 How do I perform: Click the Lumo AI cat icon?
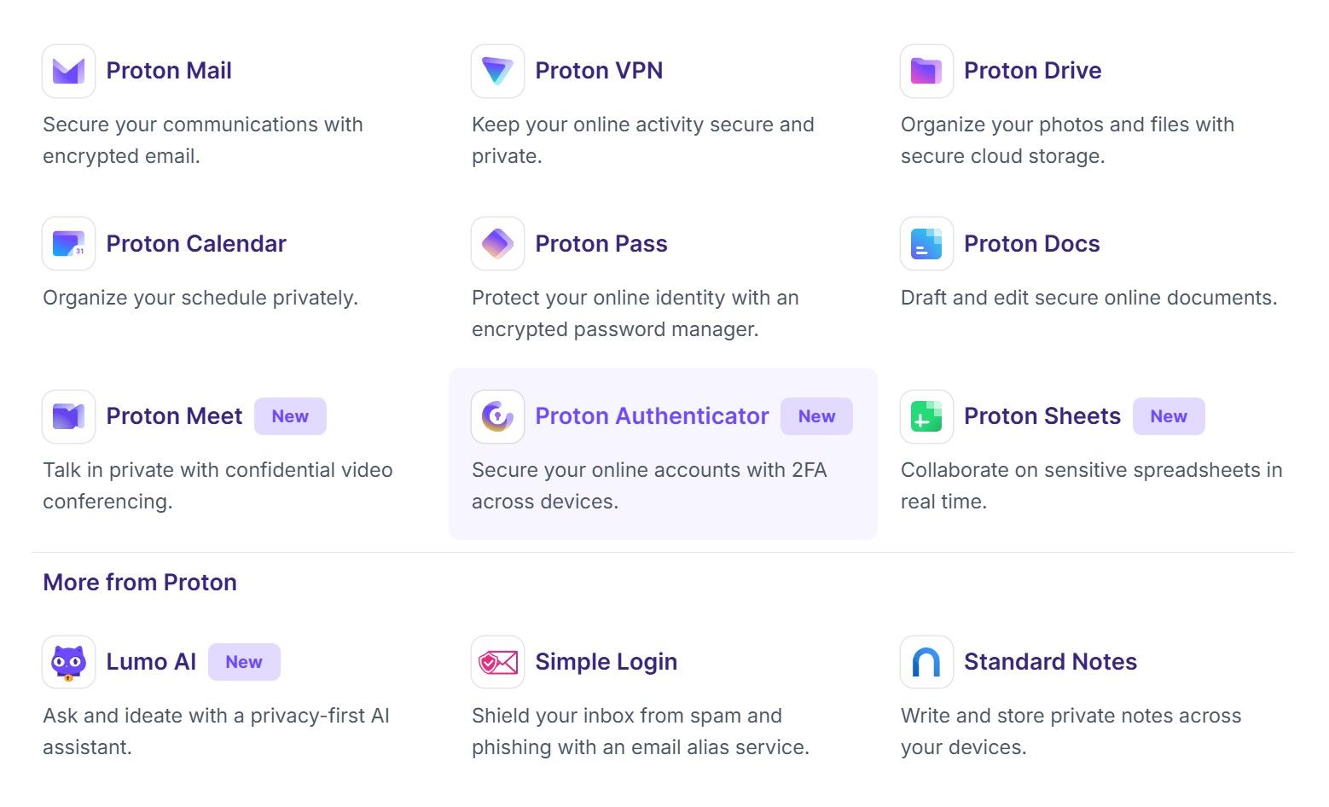[68, 662]
